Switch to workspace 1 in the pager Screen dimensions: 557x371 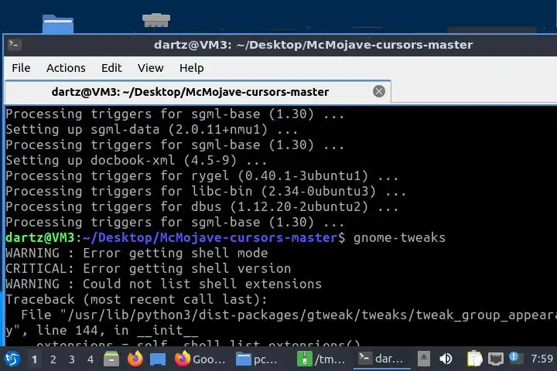(35, 359)
